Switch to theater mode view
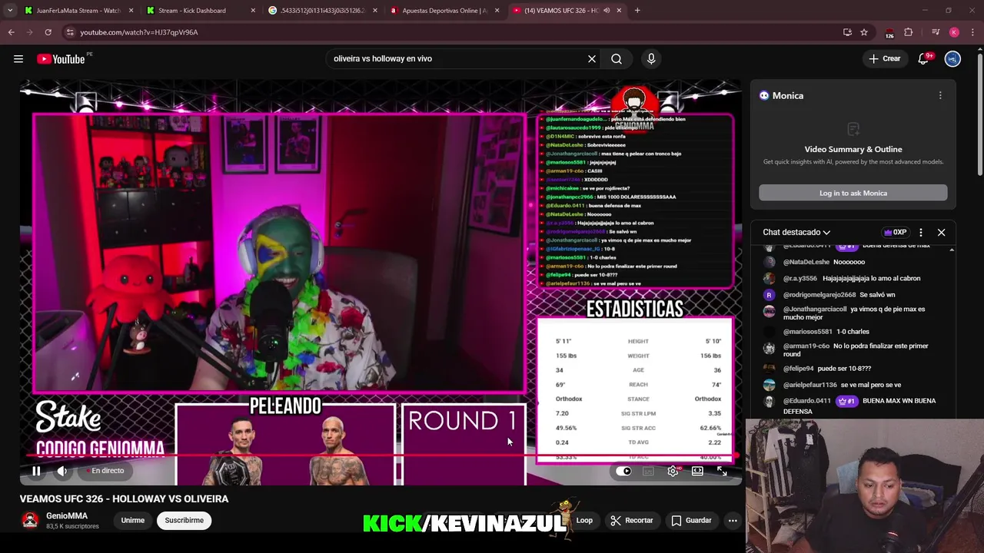This screenshot has height=553, width=984. 697,472
